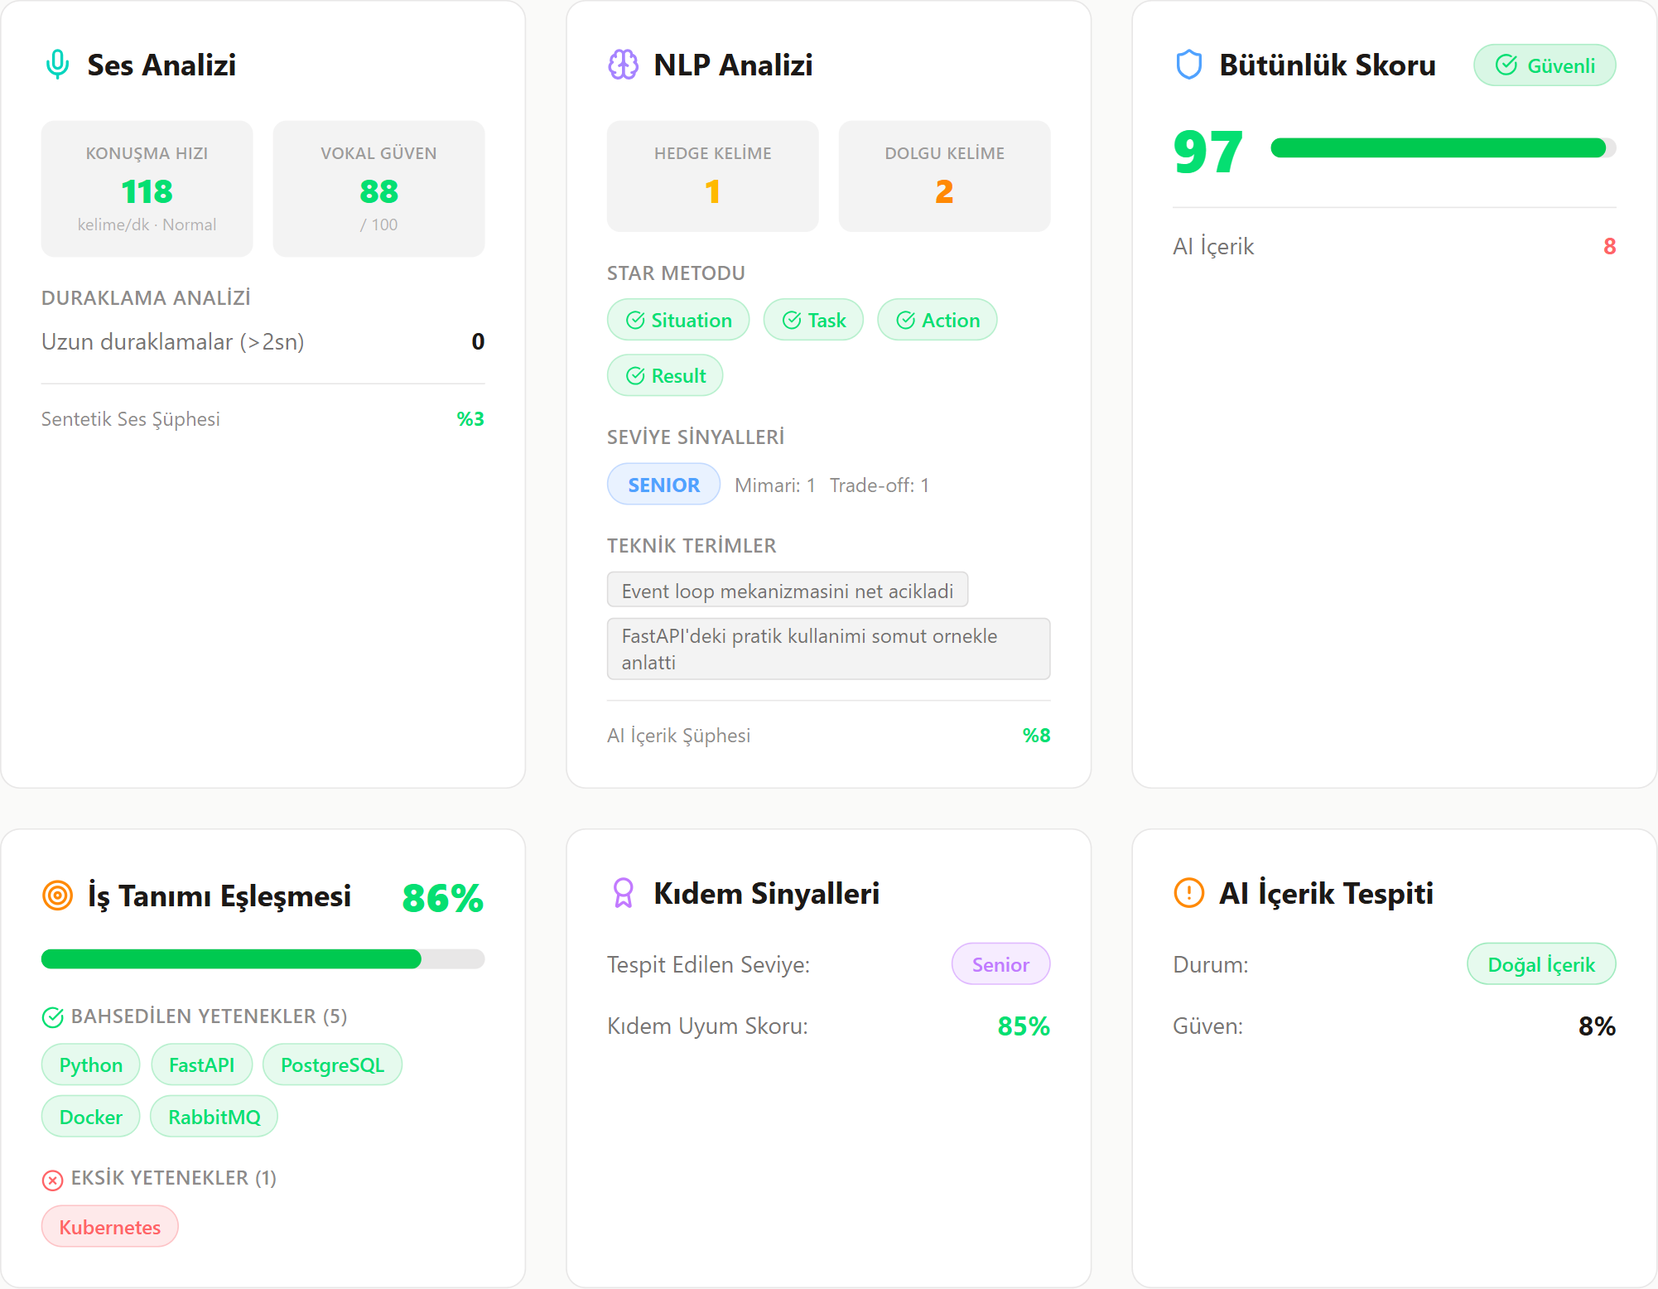Click the Mimari: 1 signal text

[x=774, y=485]
